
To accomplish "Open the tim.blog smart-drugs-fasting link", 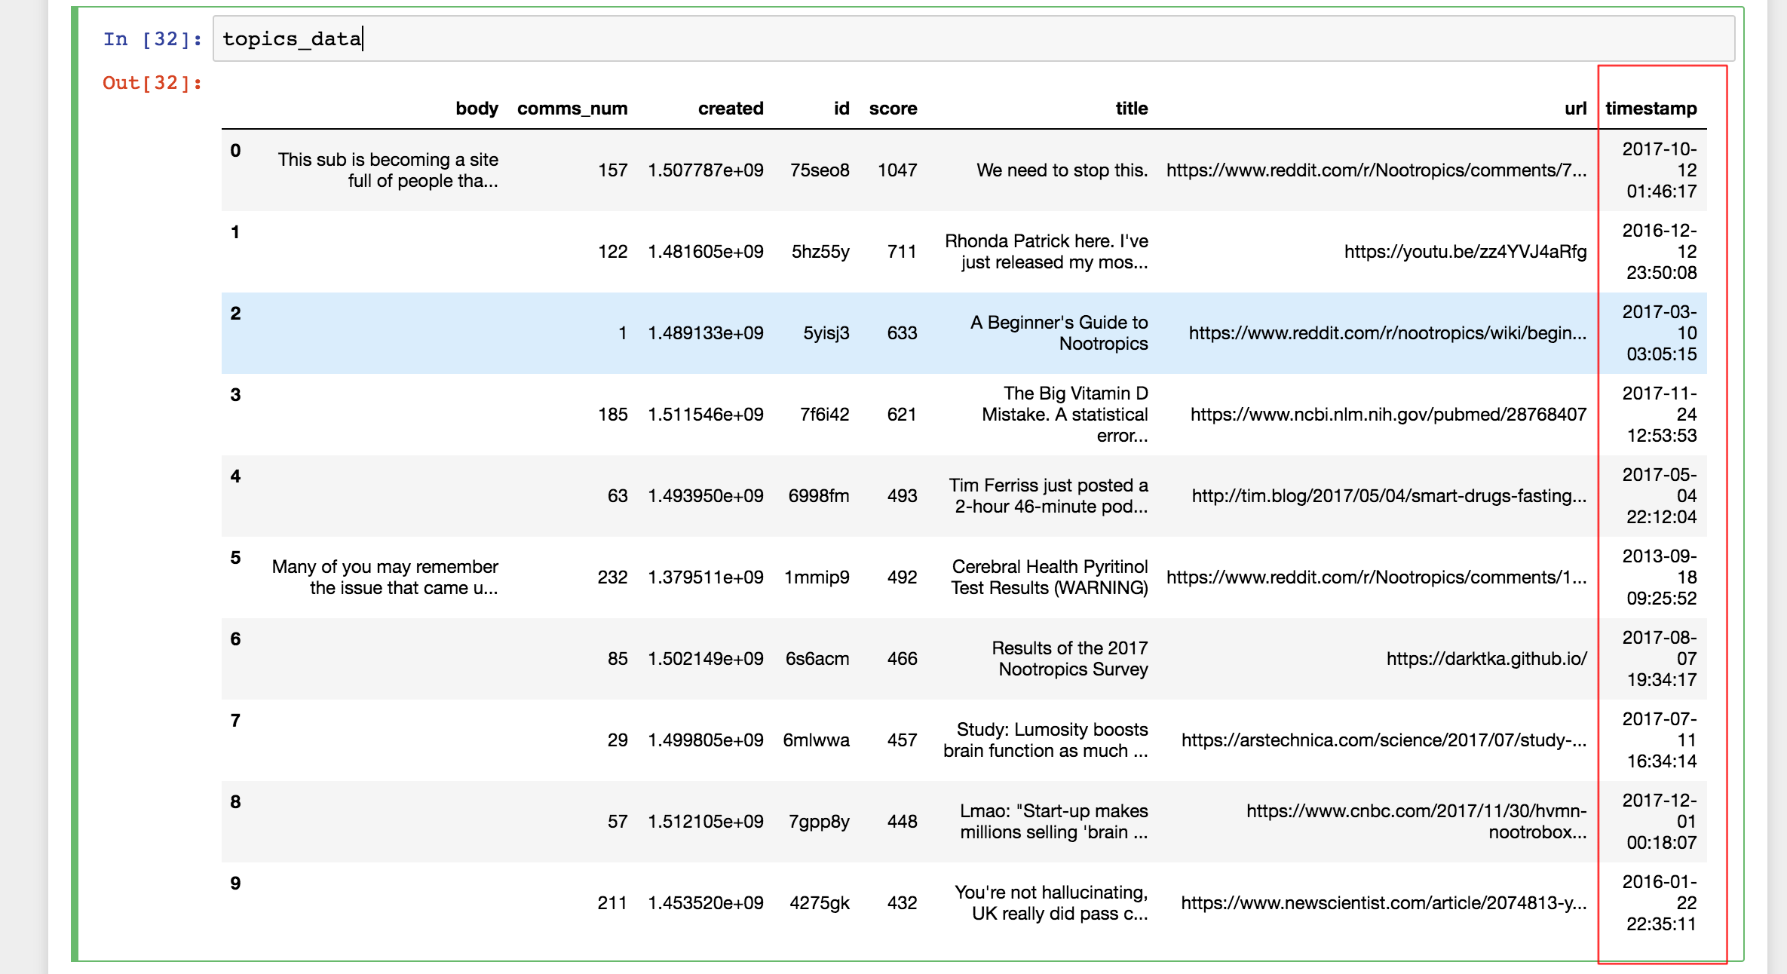I will [1387, 496].
